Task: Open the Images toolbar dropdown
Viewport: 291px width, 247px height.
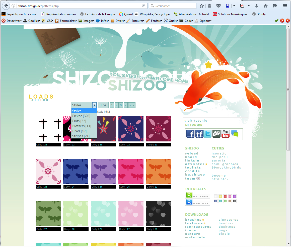Action: 86,21
